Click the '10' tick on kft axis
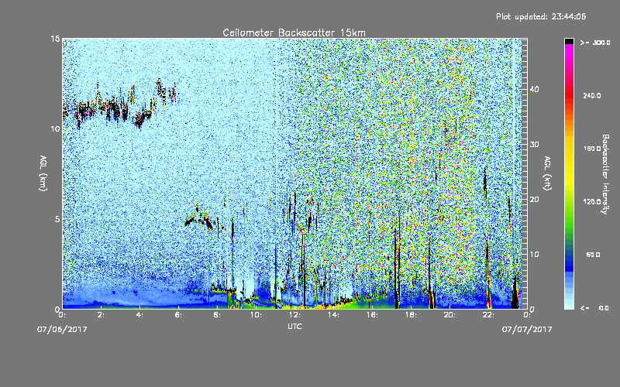Screen dimensions: 620x387 pos(534,255)
